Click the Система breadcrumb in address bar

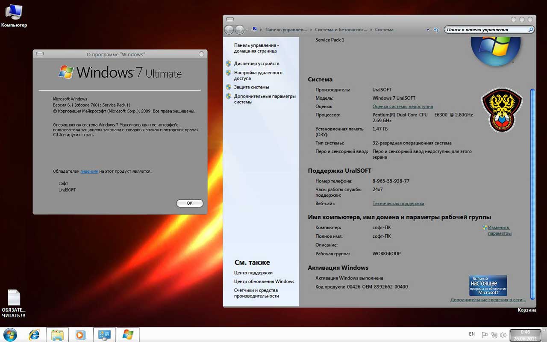[384, 30]
